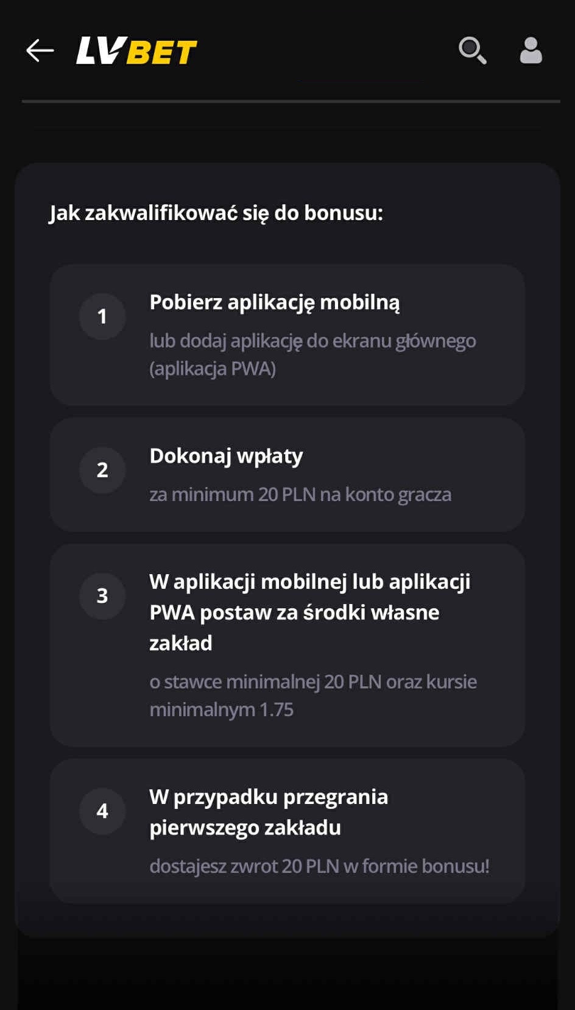Click 'W aplikacji mobilnej lub aplikacji PWA' heading

(x=310, y=612)
